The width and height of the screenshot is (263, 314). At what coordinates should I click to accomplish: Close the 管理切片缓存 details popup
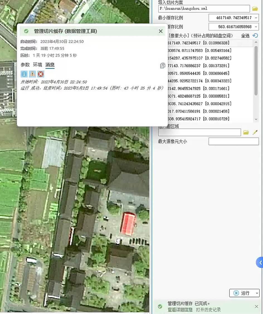160,31
